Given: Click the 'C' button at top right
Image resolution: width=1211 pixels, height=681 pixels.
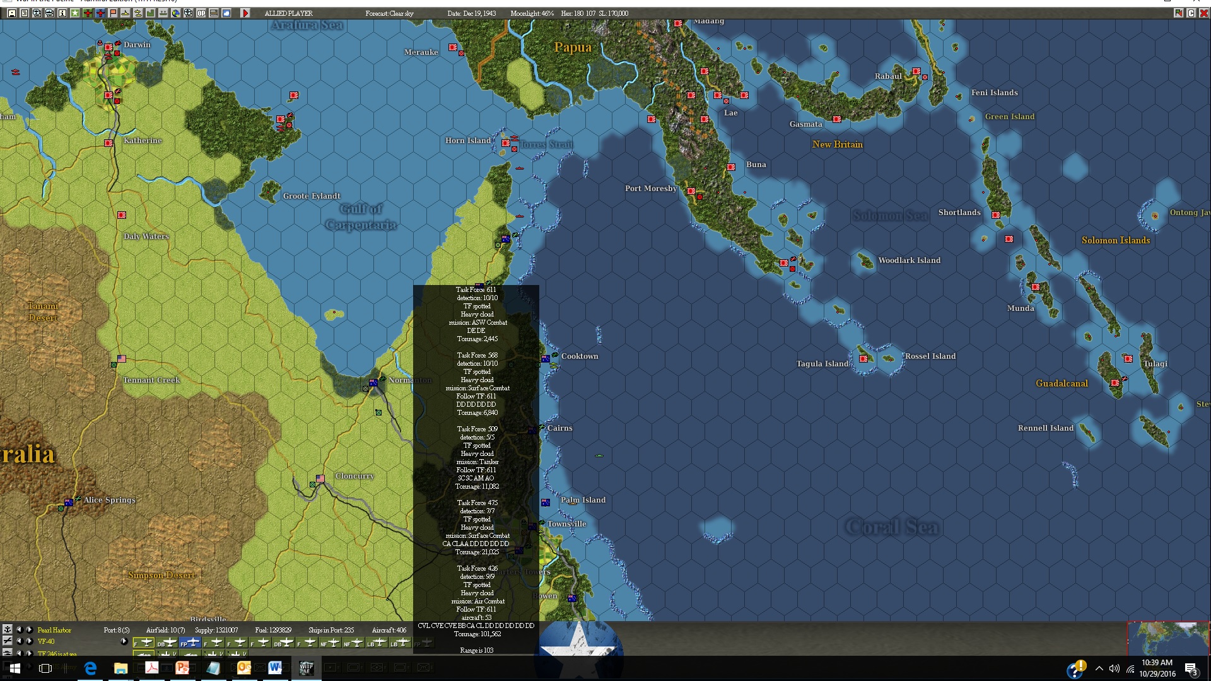Looking at the screenshot, I should tap(1191, 13).
